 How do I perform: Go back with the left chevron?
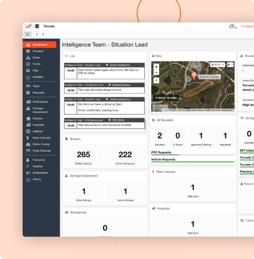point(37,35)
